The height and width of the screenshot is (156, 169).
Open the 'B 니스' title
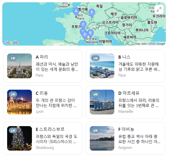tap(124, 57)
